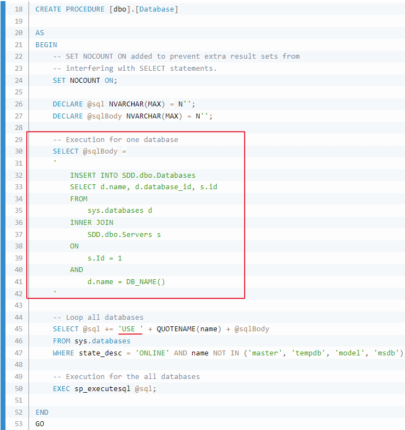Viewport: 405px width, 430px height.
Task: Click the [Database] procedure name
Action: tap(157, 9)
